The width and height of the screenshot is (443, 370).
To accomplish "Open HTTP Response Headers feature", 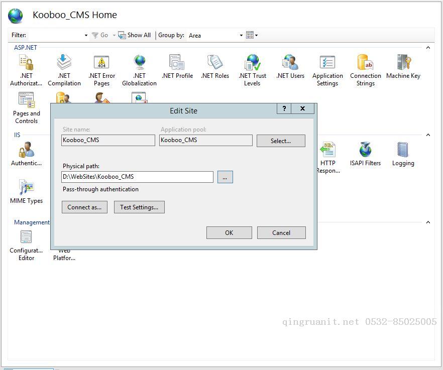I will pyautogui.click(x=327, y=158).
